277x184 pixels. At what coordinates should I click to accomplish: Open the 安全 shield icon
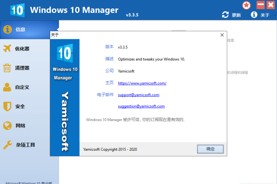click(7, 107)
